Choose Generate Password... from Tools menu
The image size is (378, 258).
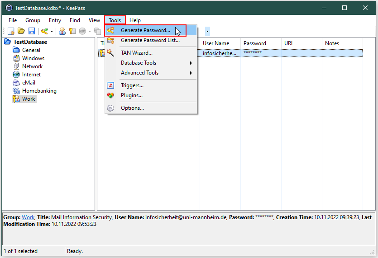(x=151, y=30)
